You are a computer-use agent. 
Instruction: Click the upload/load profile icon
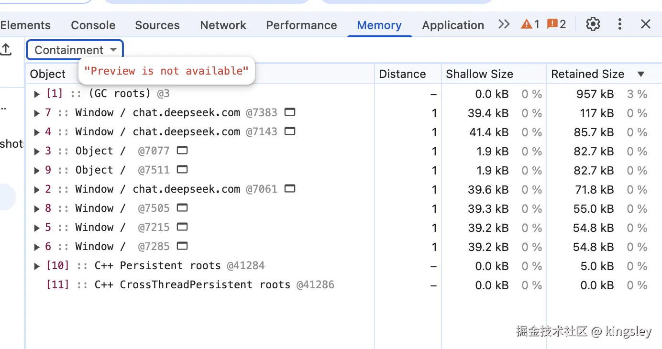(6, 49)
